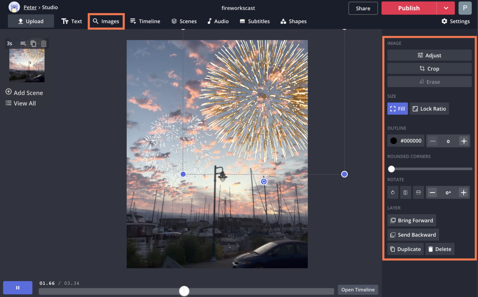Add a new scene with the plus icon

8,92
